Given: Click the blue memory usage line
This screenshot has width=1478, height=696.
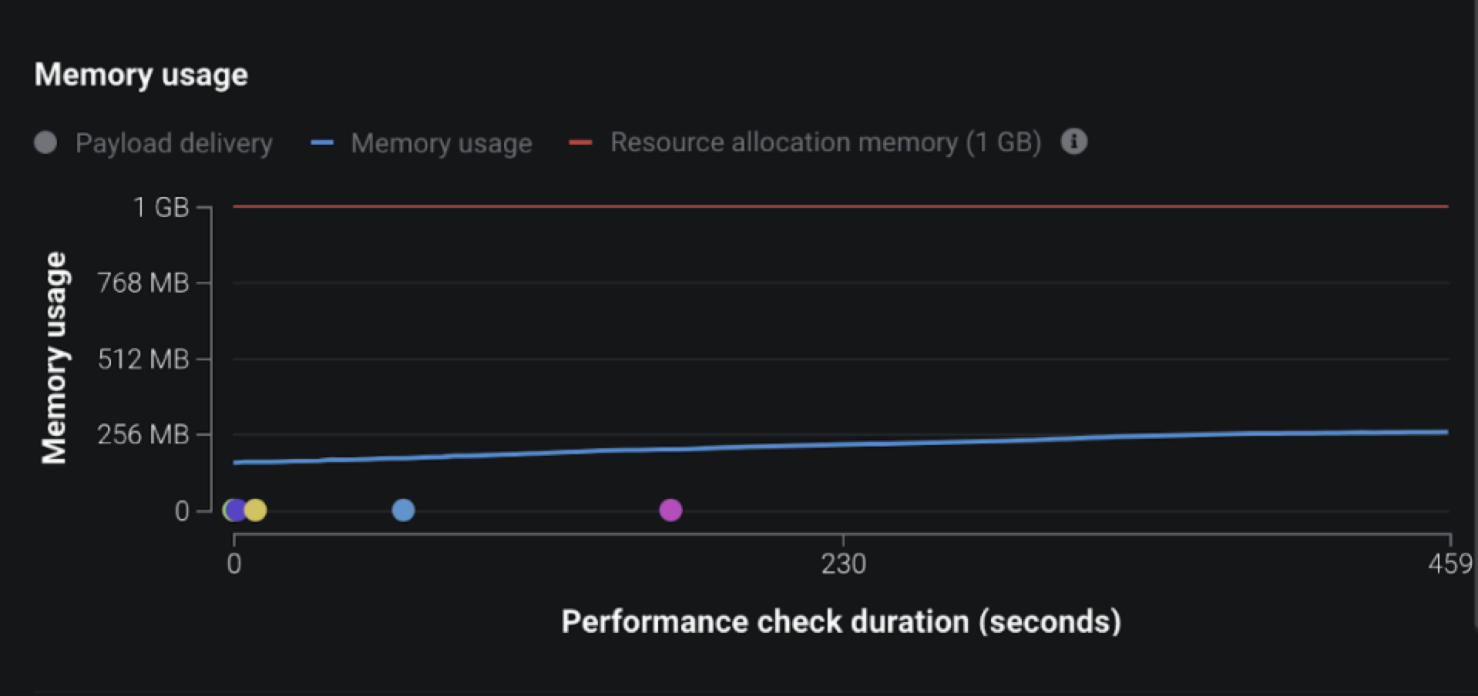Looking at the screenshot, I should click(x=843, y=444).
